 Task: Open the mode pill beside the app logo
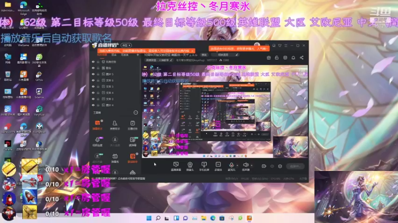pyautogui.click(x=126, y=45)
